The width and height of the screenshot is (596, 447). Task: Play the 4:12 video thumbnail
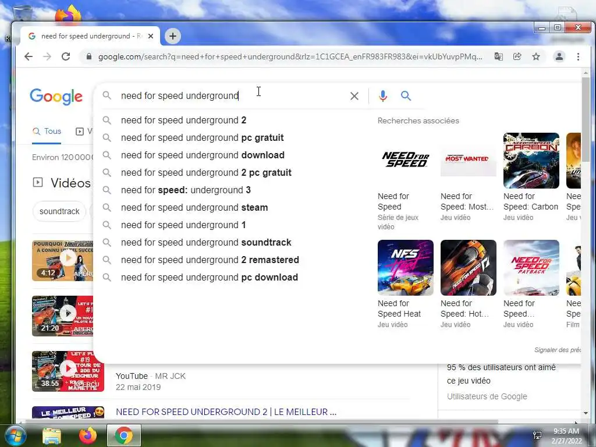62,261
